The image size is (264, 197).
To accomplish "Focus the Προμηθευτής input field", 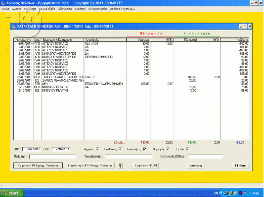I will click(129, 157).
